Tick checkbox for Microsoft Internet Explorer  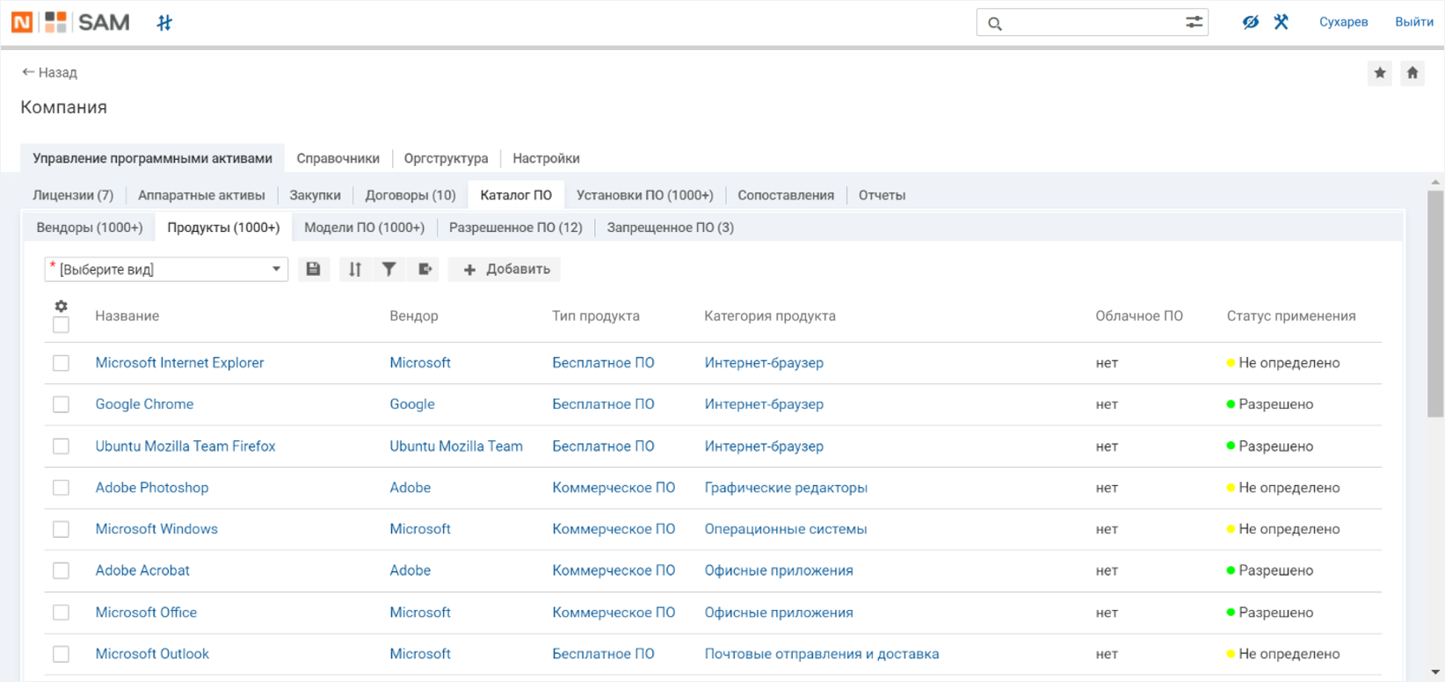click(x=61, y=363)
